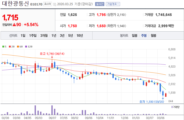Switch to the 월봉 candle chart
Image resolution: width=184 pixels, height=120 pixels.
click(154, 35)
